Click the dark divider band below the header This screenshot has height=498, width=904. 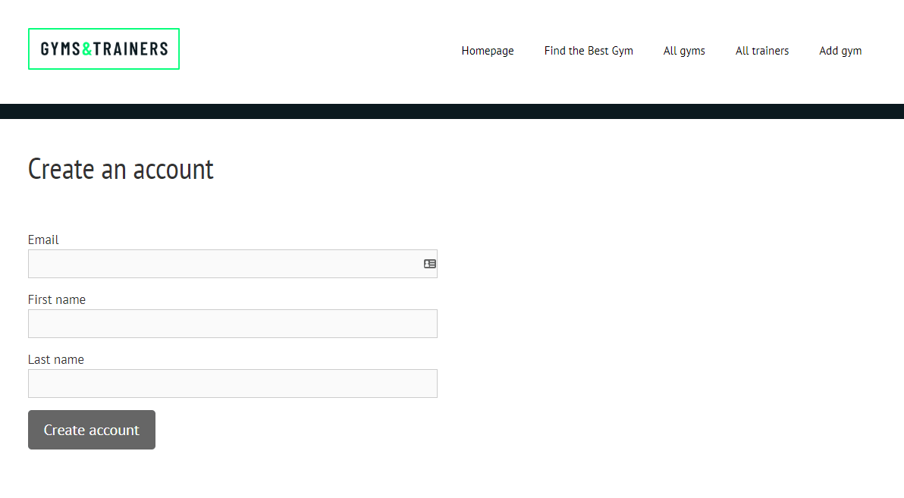click(x=452, y=111)
